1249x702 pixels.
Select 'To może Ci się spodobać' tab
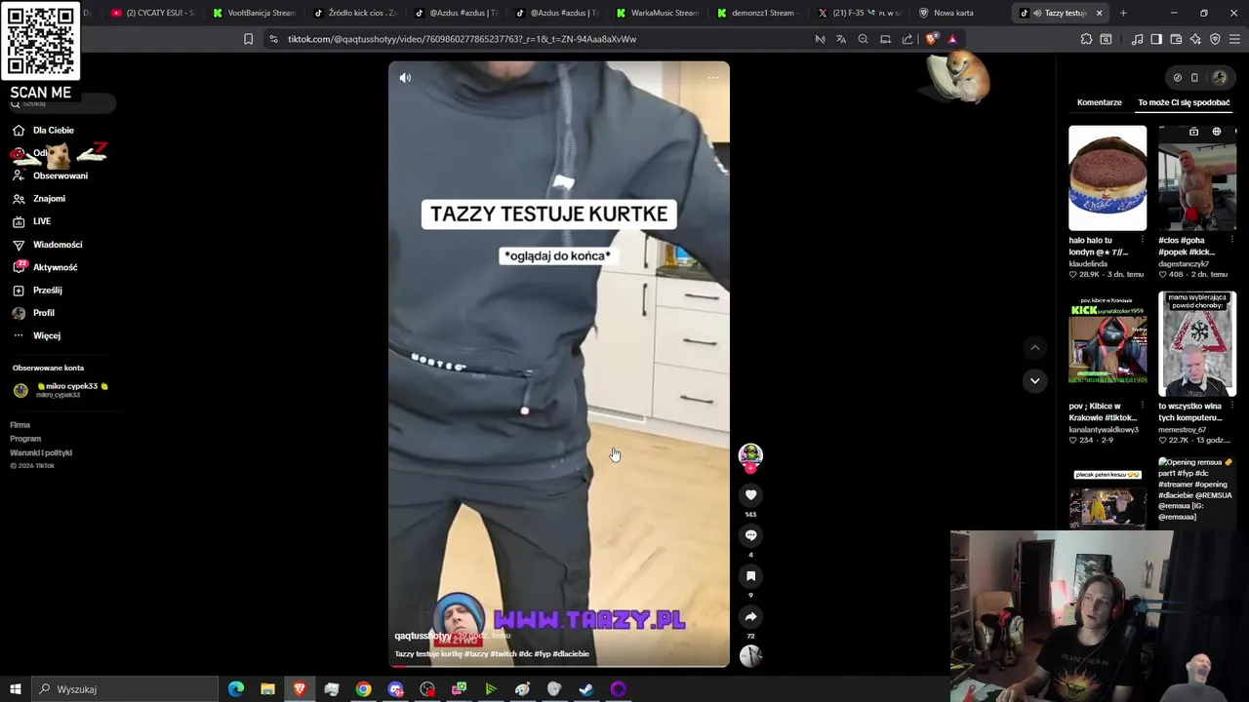[1184, 102]
